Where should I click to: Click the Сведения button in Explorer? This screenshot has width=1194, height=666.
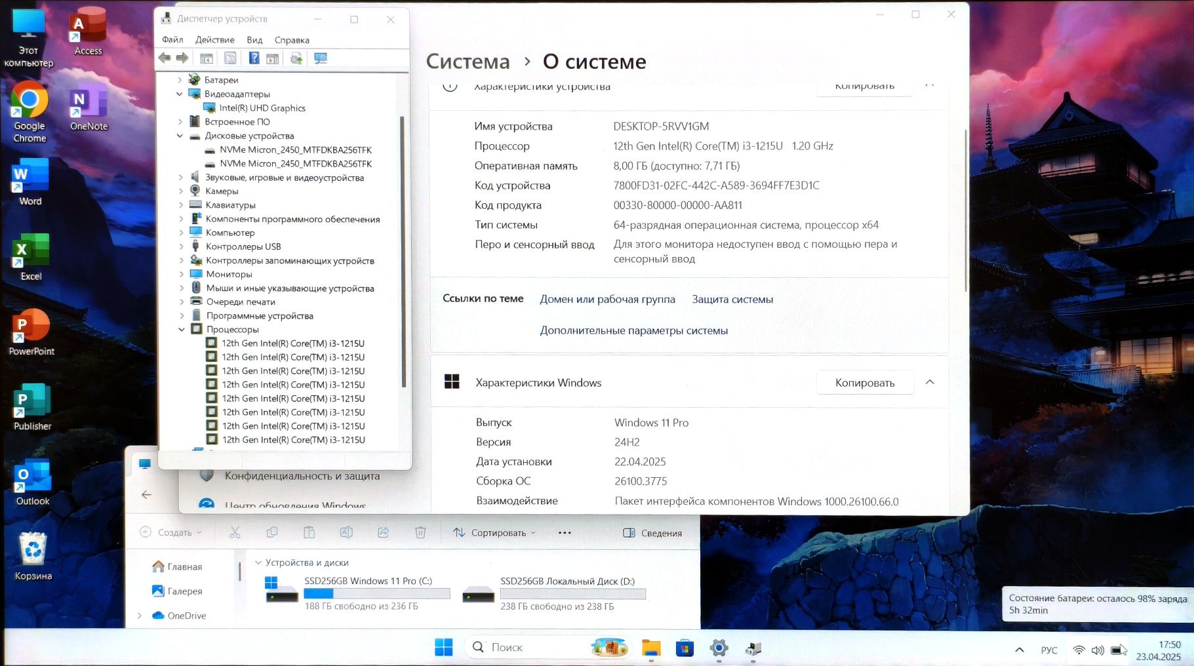(x=652, y=533)
